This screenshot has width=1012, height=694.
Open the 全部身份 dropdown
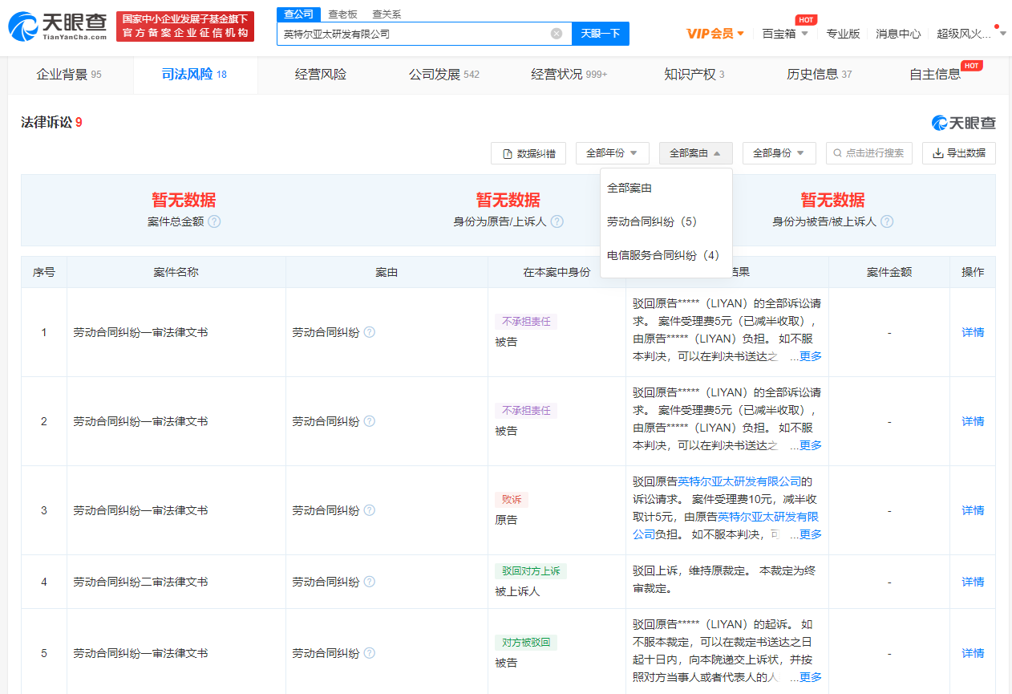(x=779, y=153)
